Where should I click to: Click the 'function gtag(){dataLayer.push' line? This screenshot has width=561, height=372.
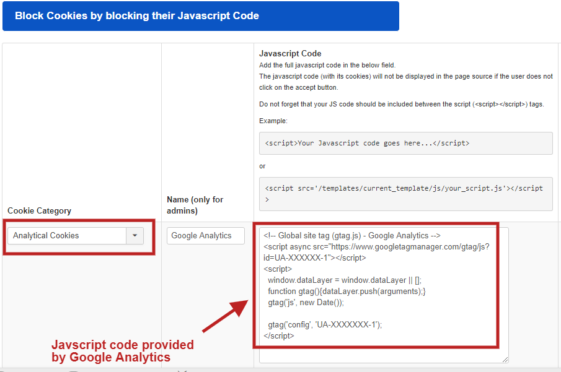pos(347,292)
